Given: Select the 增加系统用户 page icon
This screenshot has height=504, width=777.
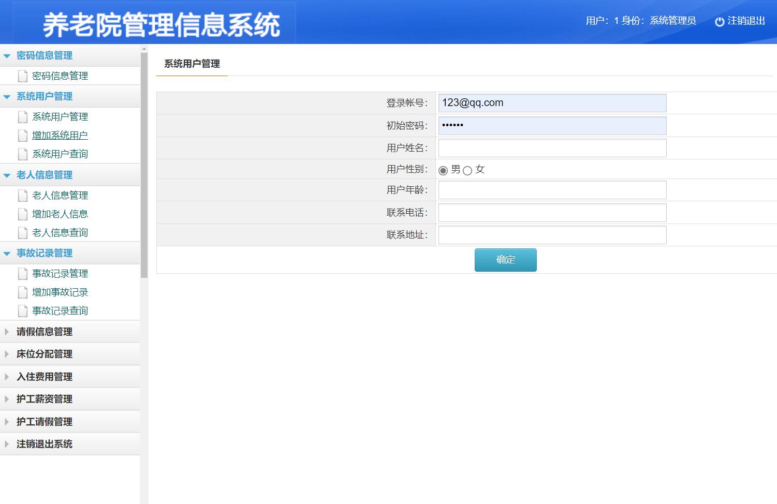Looking at the screenshot, I should [22, 135].
